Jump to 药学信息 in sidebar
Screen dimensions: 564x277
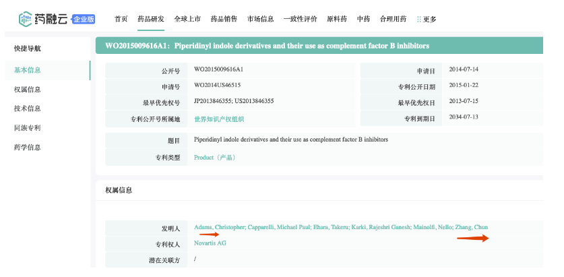(x=28, y=148)
